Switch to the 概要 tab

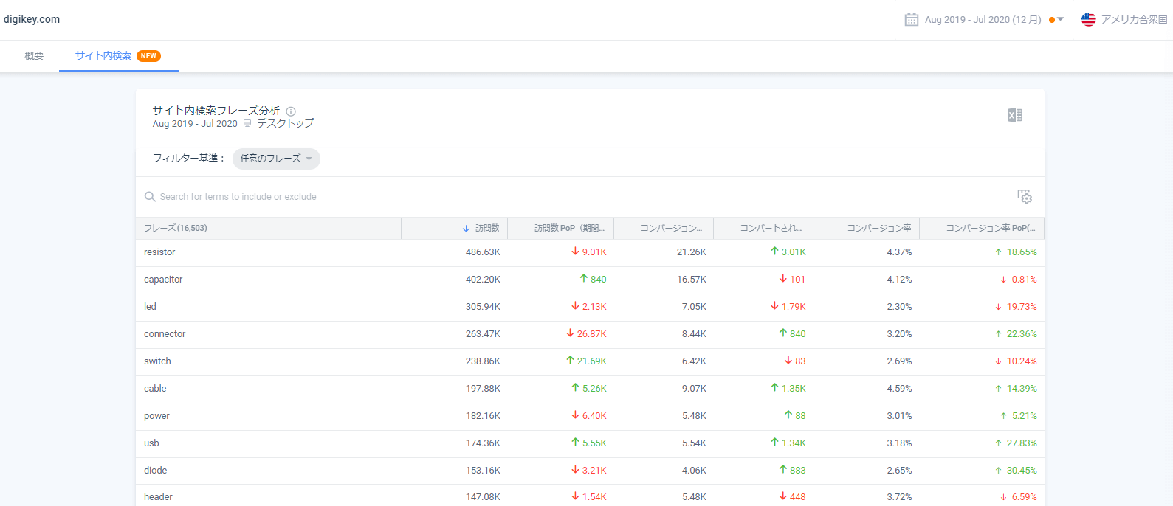point(34,56)
